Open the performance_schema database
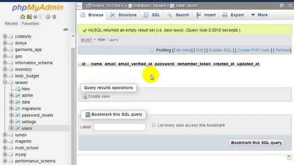This screenshot has height=165, width=294. (35, 161)
